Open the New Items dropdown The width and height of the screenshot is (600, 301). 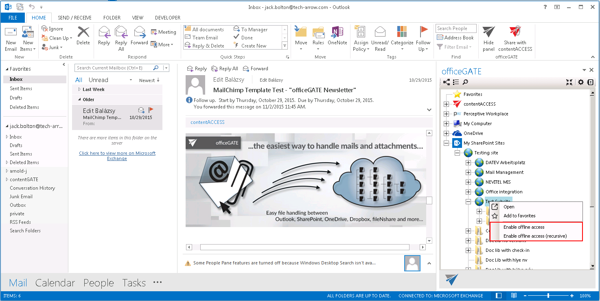point(28,46)
